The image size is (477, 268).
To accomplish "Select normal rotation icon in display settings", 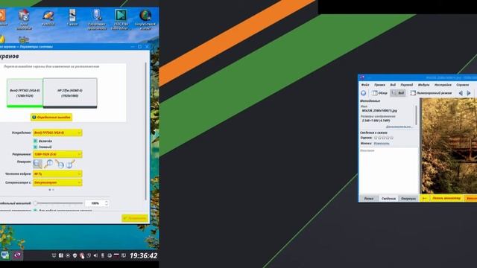I will click(37, 164).
